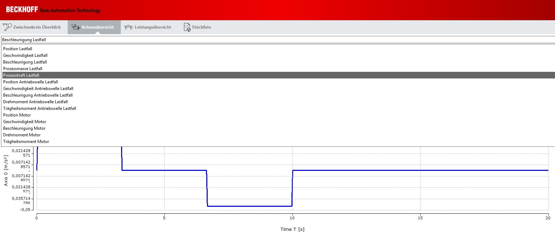Choose Geschwindigkeit Antriebswelle Lastfall
555x242 pixels.
pyautogui.click(x=279, y=89)
